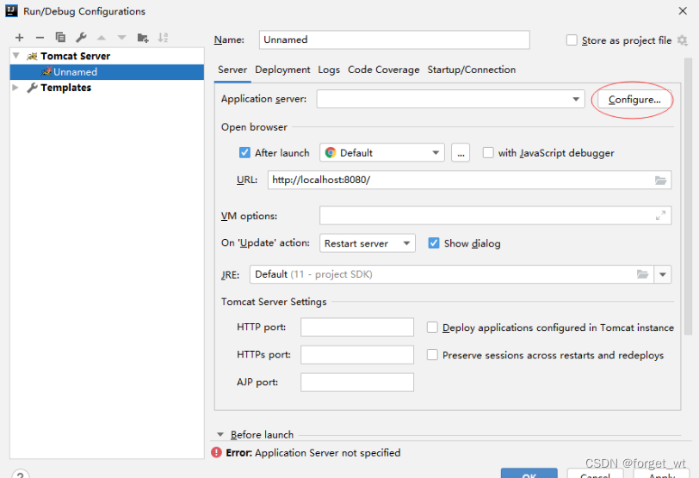Open edit templates wrench icon
This screenshot has height=478, width=699.
pyautogui.click(x=81, y=37)
